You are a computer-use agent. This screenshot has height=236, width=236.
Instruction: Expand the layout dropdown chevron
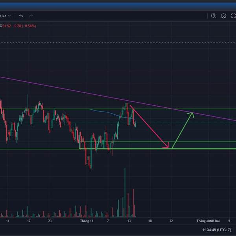click(x=9, y=16)
